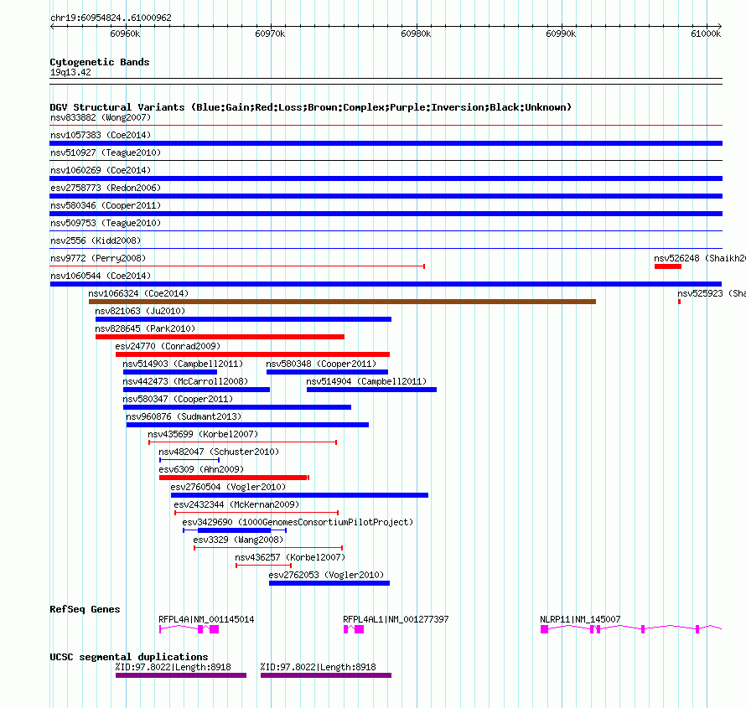Click the 60960k ruler tick label

pyautogui.click(x=125, y=34)
